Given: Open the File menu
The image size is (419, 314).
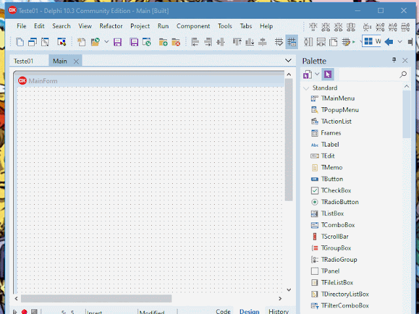Looking at the screenshot, I should click(22, 26).
